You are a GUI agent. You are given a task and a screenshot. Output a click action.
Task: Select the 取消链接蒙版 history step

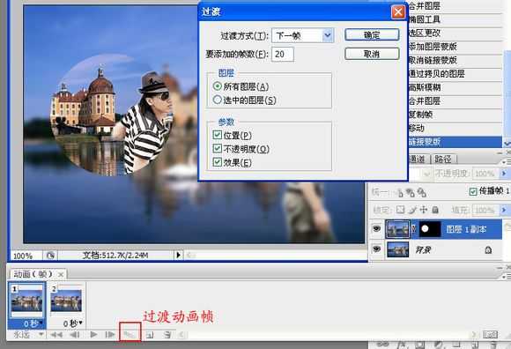[x=455, y=60]
